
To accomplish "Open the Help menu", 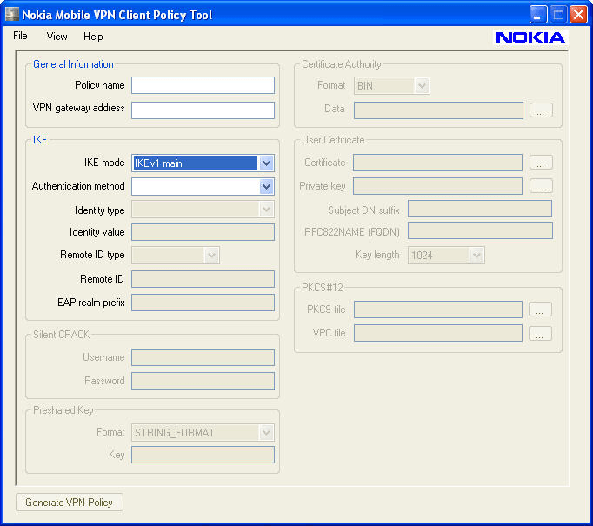I will point(93,37).
